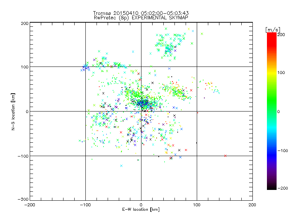This screenshot has width=297, height=223.
Task: Click the green cross right of the 100 km E-W gridline
Action: click(202, 34)
